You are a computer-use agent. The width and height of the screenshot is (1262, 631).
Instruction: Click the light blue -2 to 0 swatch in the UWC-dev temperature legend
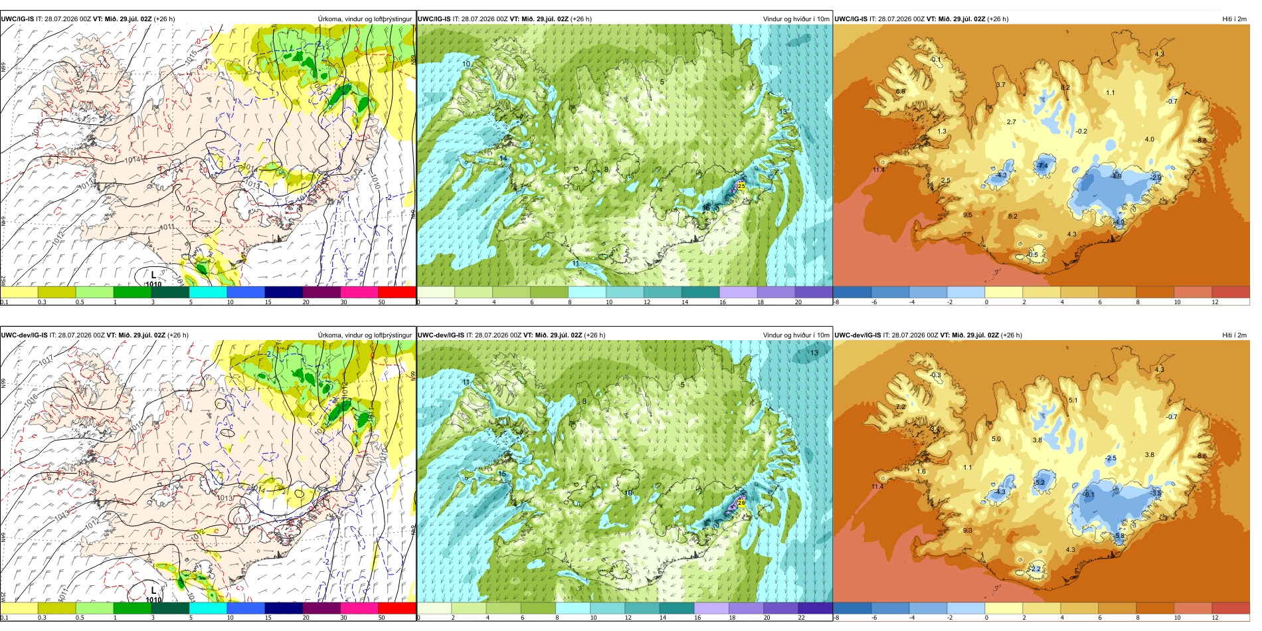966,608
